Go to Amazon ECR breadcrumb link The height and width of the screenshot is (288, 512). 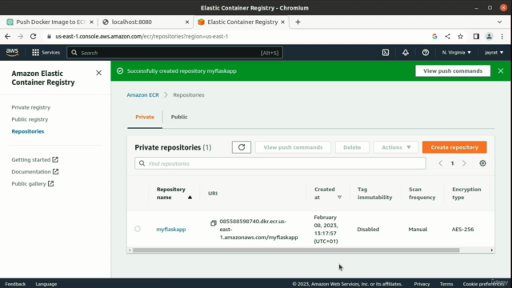(142, 94)
